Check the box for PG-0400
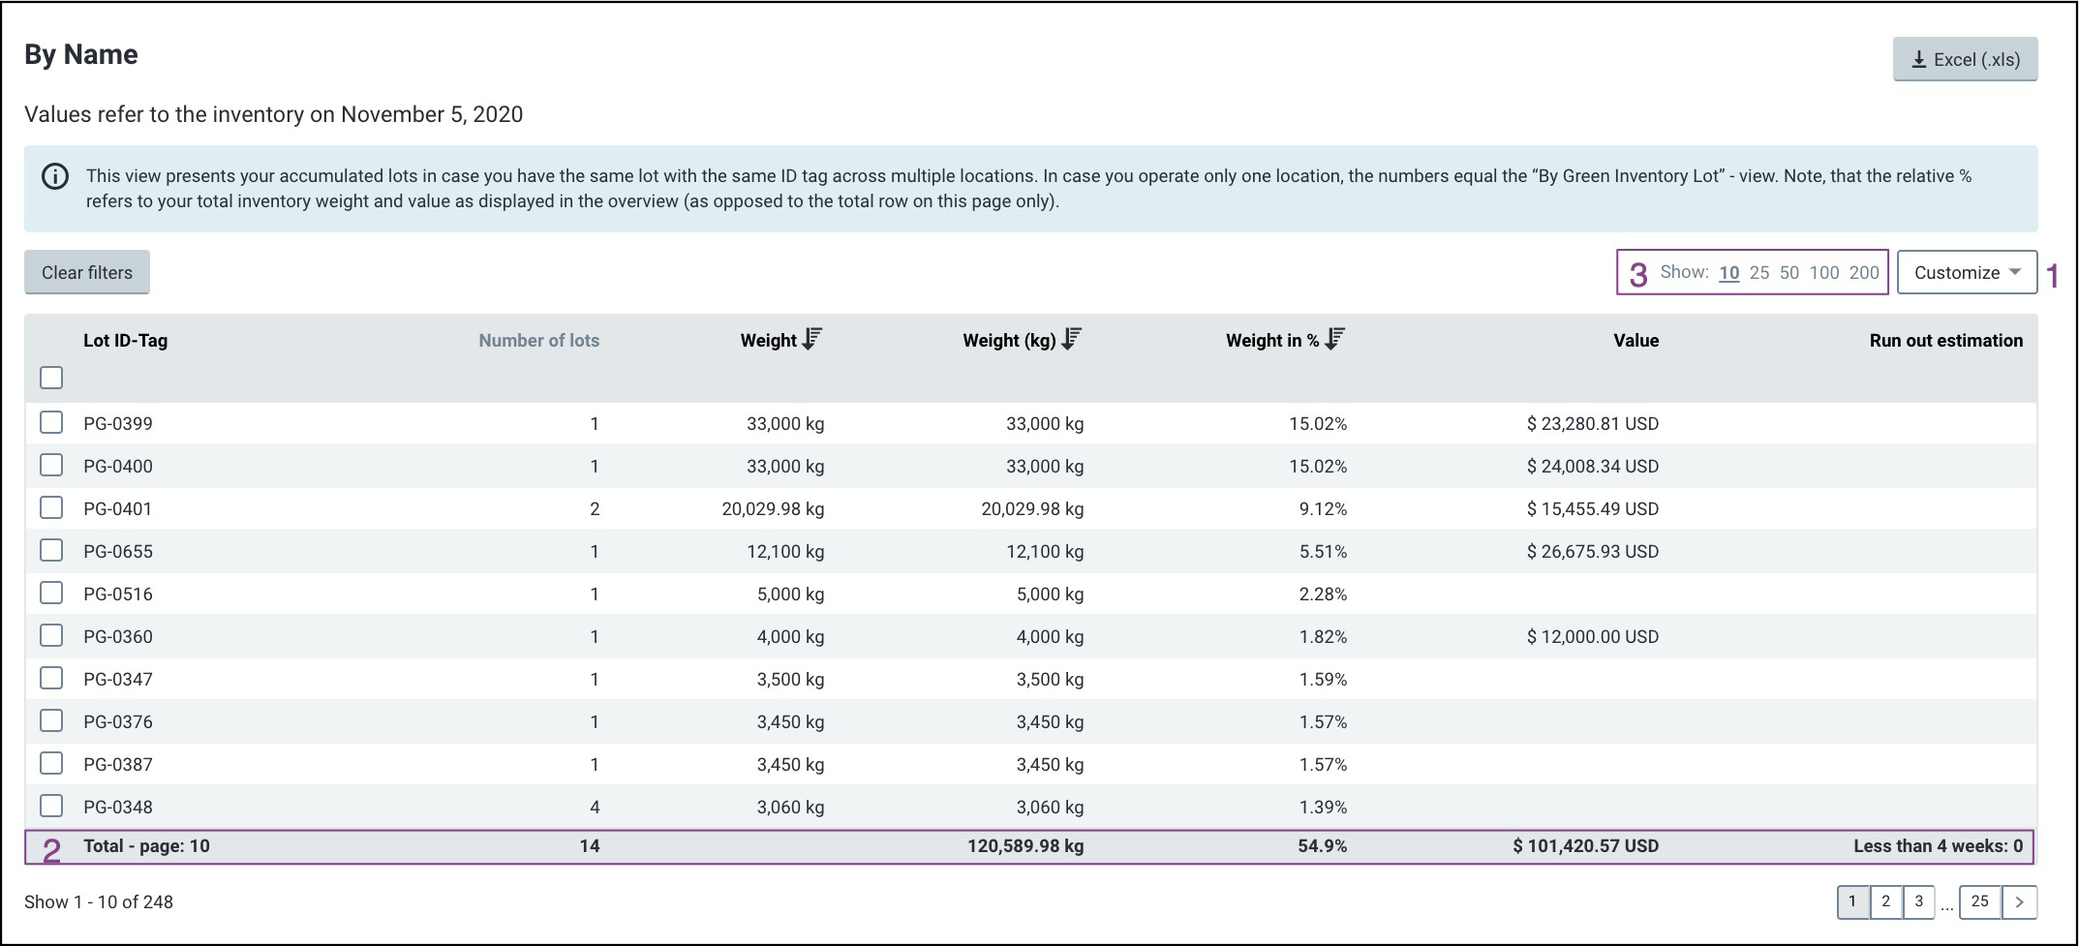This screenshot has width=2079, height=946. coord(51,465)
